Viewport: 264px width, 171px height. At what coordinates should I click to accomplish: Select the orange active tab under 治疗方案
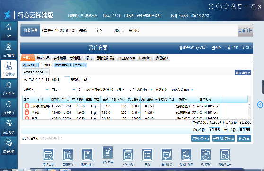(28, 58)
